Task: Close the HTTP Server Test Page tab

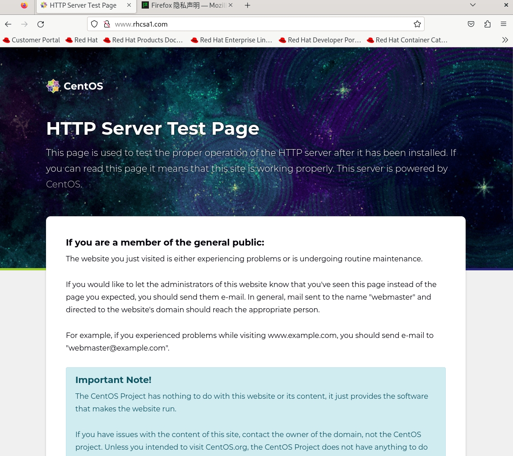Action: coord(129,5)
